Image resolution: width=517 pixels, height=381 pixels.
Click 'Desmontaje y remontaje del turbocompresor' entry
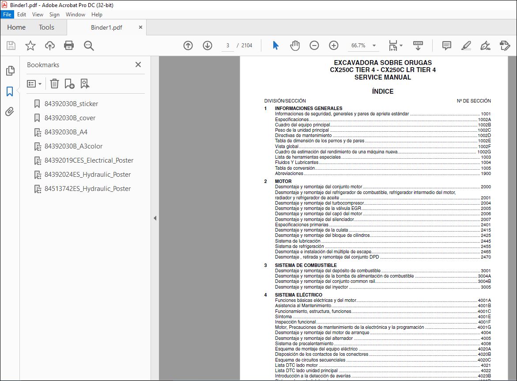click(383, 203)
